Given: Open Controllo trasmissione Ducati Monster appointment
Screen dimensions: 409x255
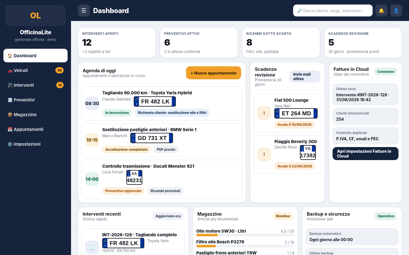Looking at the screenshot, I should pyautogui.click(x=162, y=179).
